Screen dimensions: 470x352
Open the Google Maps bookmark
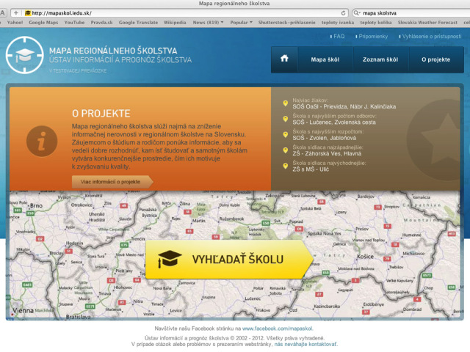43,23
